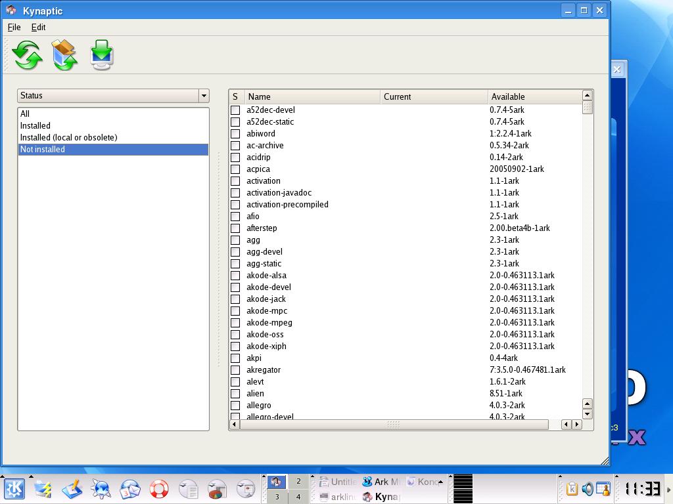This screenshot has width=673, height=504.
Task: Tick the checkbox for a52dec-static
Action: pyautogui.click(x=235, y=121)
